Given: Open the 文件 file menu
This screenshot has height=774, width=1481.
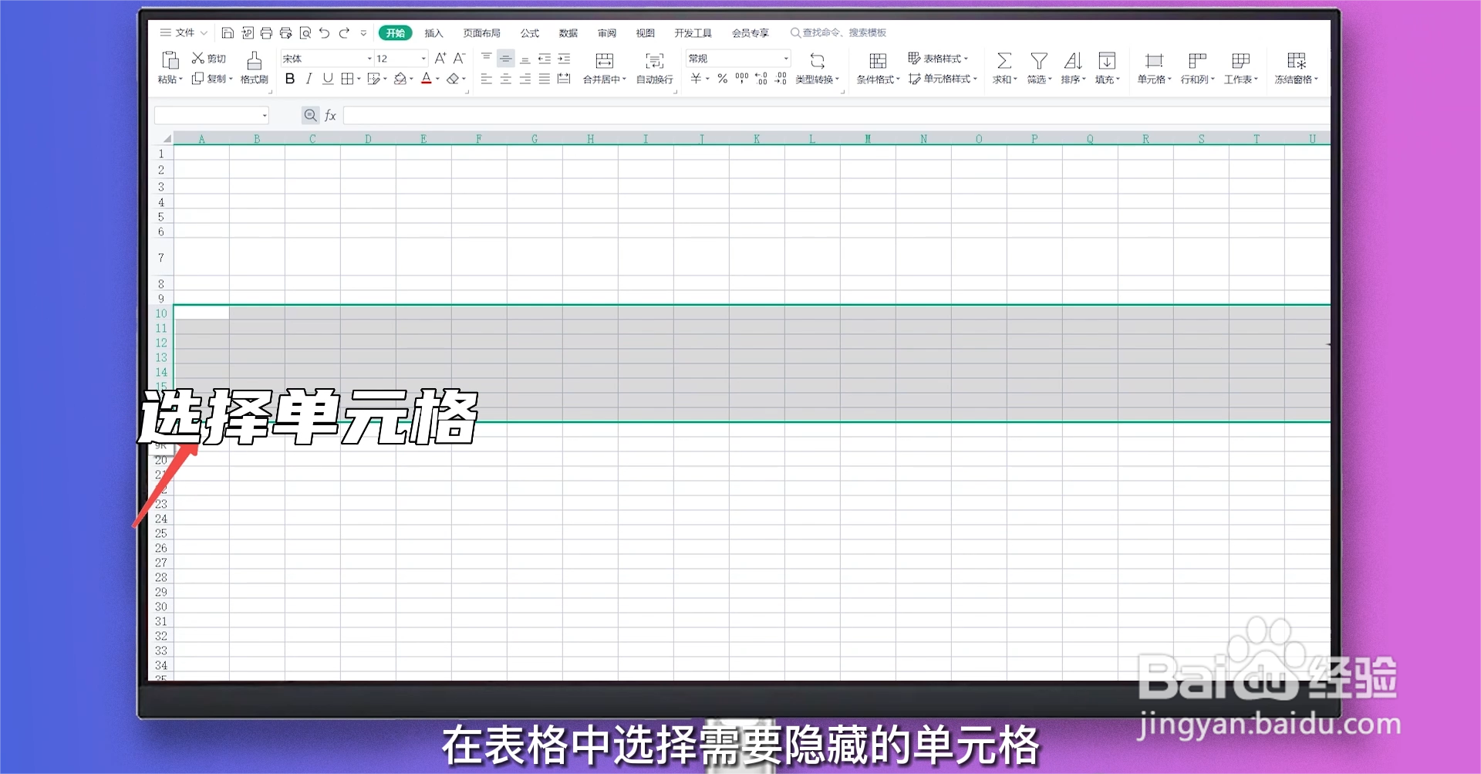Looking at the screenshot, I should (184, 32).
